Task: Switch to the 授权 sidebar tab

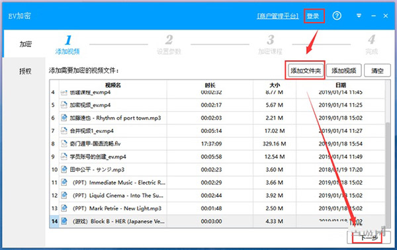Action: [x=25, y=71]
